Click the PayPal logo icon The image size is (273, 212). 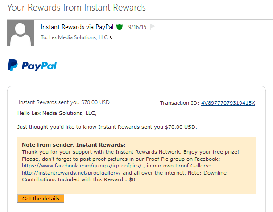[x=12, y=65]
